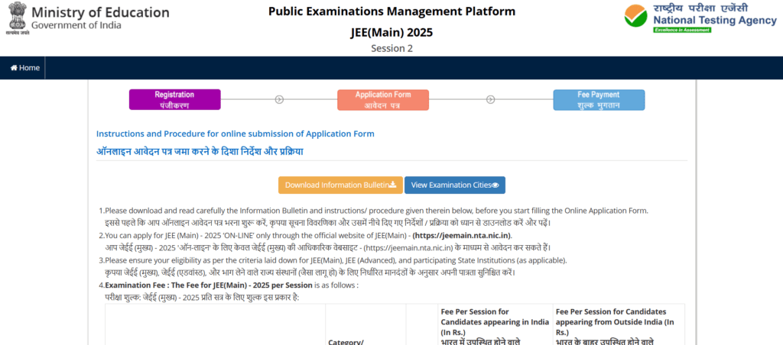Select the Registration step
This screenshot has width=783, height=345.
[174, 100]
